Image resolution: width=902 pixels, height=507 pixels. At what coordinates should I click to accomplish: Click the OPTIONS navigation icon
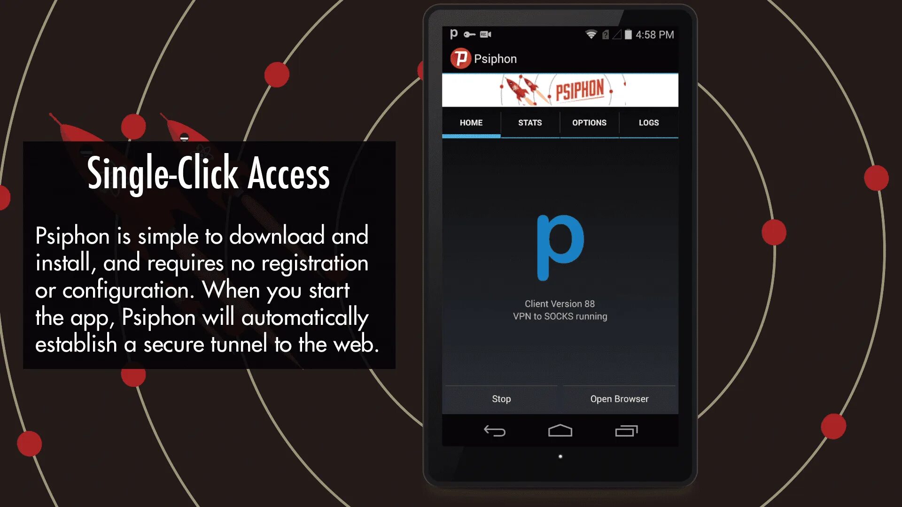coord(589,123)
